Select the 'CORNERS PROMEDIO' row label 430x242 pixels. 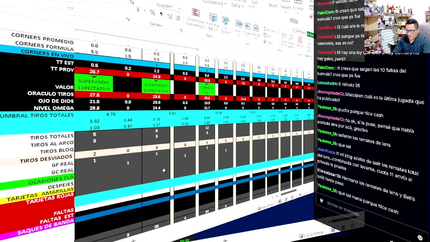pos(42,39)
